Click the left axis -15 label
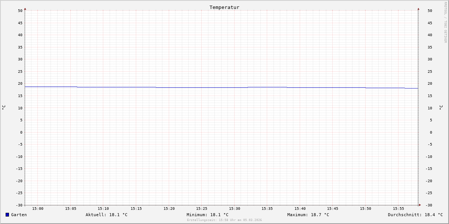 [x=19, y=169]
